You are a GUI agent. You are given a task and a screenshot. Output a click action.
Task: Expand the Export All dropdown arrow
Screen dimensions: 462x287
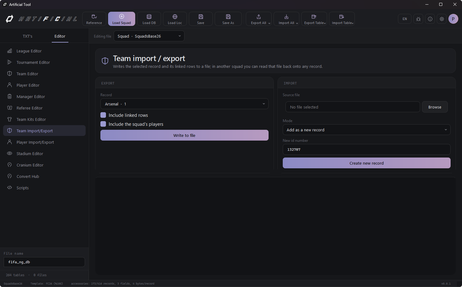click(x=269, y=23)
